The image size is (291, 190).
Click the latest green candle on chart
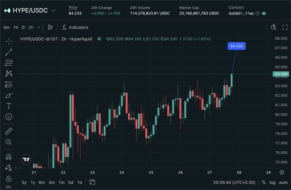point(232,80)
